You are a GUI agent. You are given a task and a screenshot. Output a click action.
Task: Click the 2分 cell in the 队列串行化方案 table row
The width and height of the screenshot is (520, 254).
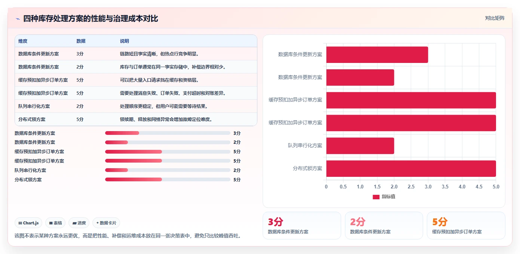[x=80, y=106]
